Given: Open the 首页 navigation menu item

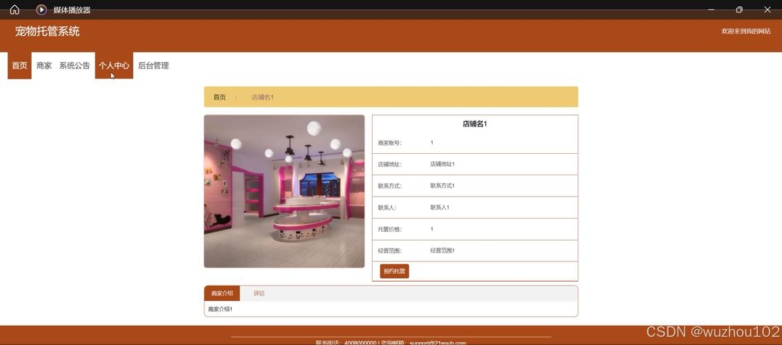Looking at the screenshot, I should (x=19, y=66).
